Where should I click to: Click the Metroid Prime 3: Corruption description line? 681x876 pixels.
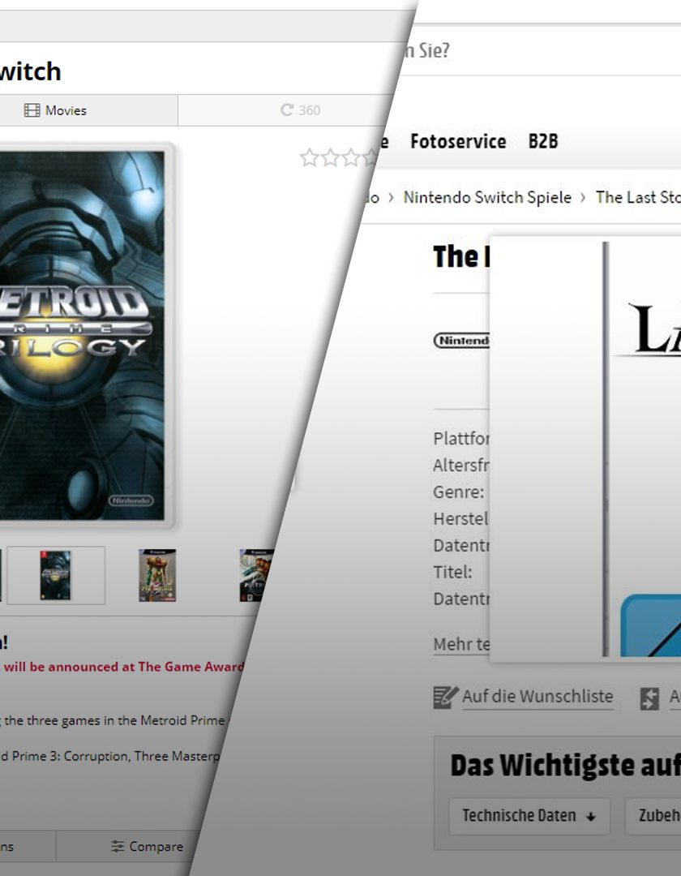point(110,756)
